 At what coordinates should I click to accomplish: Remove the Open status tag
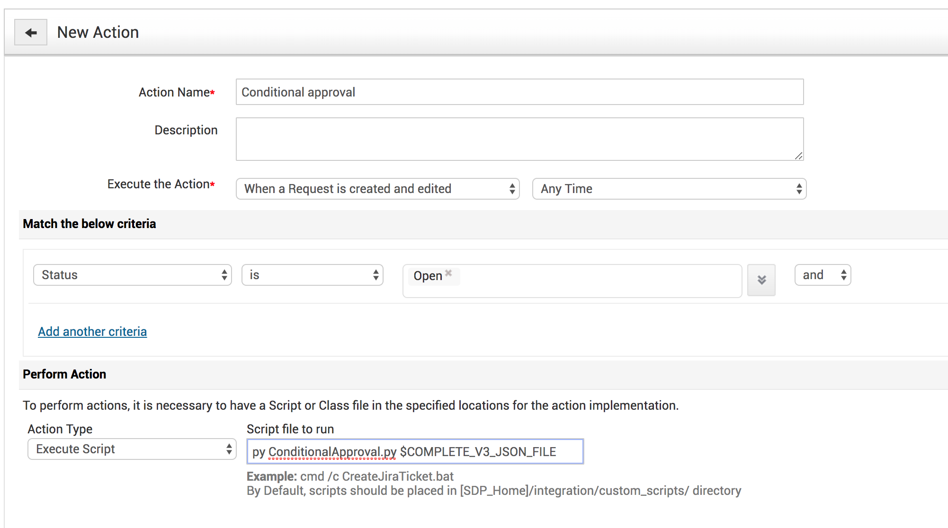point(448,273)
